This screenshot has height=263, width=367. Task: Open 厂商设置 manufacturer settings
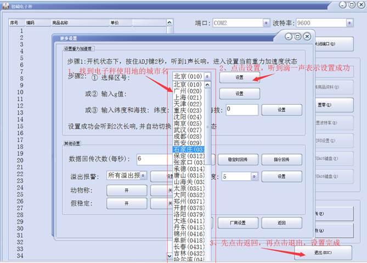pyautogui.click(x=238, y=223)
